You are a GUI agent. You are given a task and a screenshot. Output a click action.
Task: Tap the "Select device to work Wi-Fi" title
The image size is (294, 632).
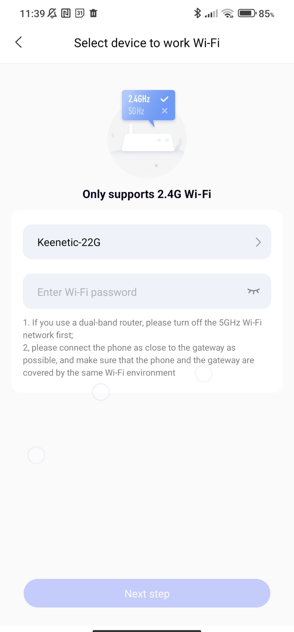pyautogui.click(x=147, y=43)
